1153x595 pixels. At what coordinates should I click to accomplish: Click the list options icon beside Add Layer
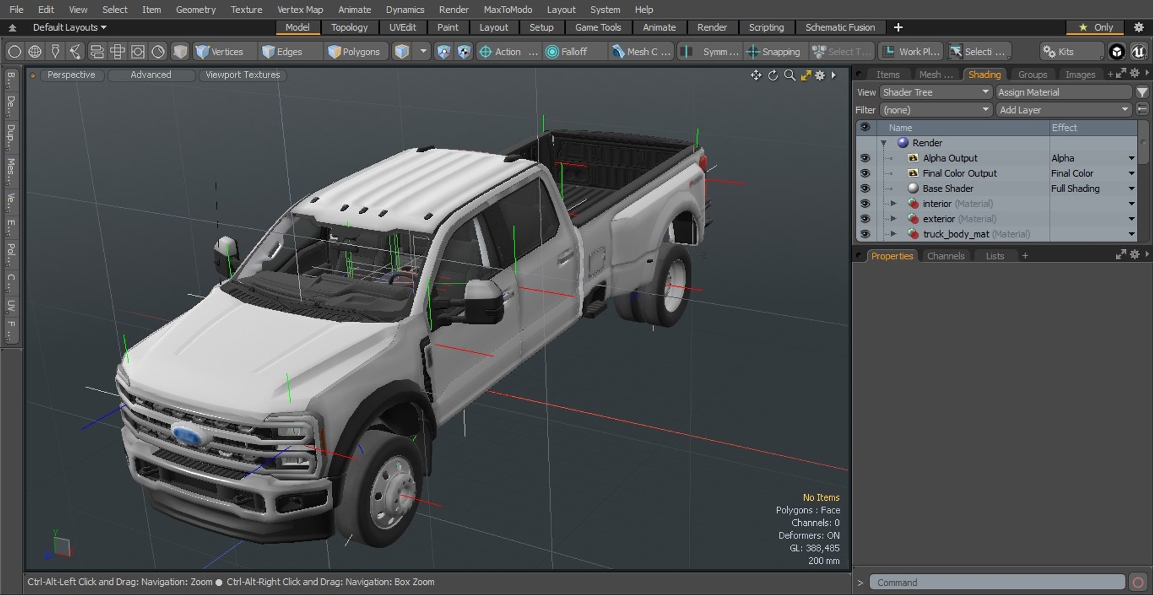click(1142, 110)
